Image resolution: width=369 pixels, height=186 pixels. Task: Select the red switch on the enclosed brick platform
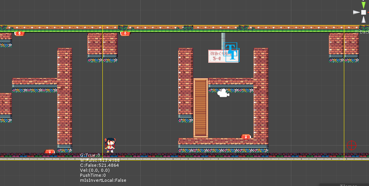pyautogui.click(x=246, y=137)
